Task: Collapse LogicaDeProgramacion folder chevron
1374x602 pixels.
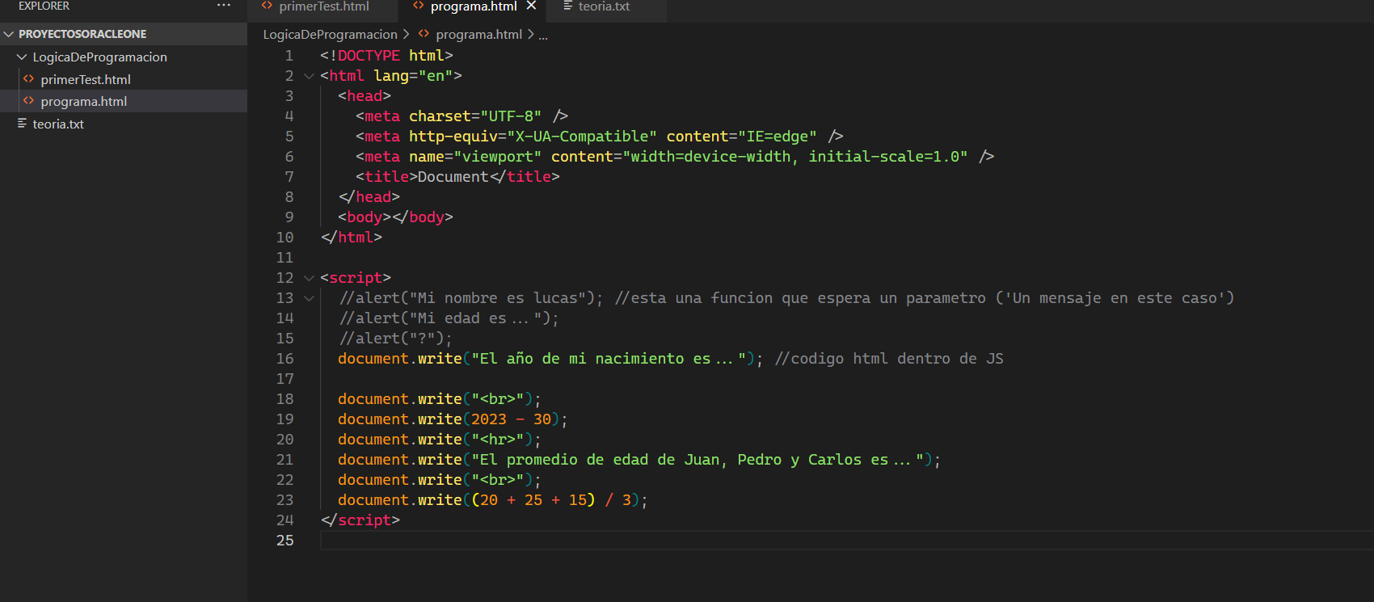Action: pos(22,57)
